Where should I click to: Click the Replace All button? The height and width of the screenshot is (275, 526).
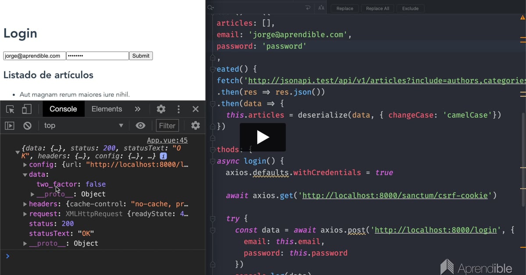[377, 8]
